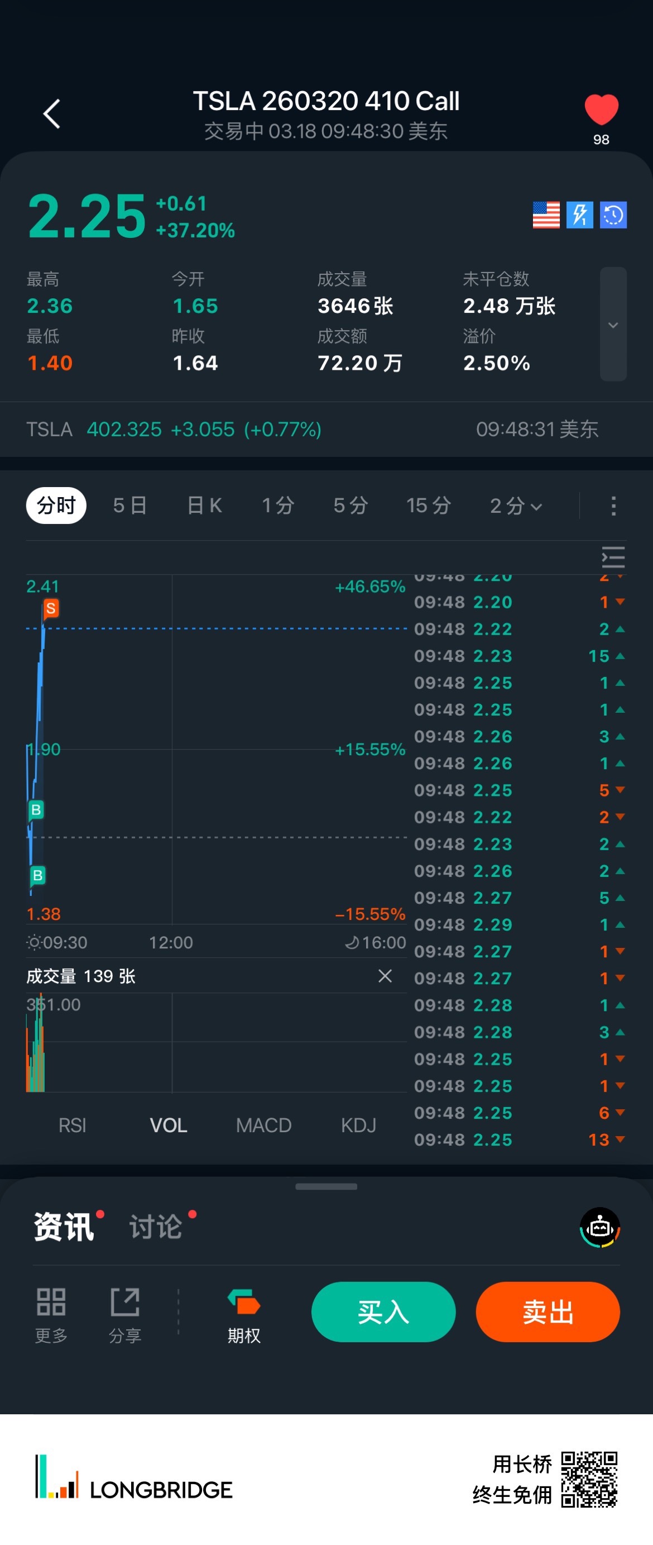This screenshot has height=1545, width=653.
Task: Tap the back arrow icon
Action: coord(52,114)
